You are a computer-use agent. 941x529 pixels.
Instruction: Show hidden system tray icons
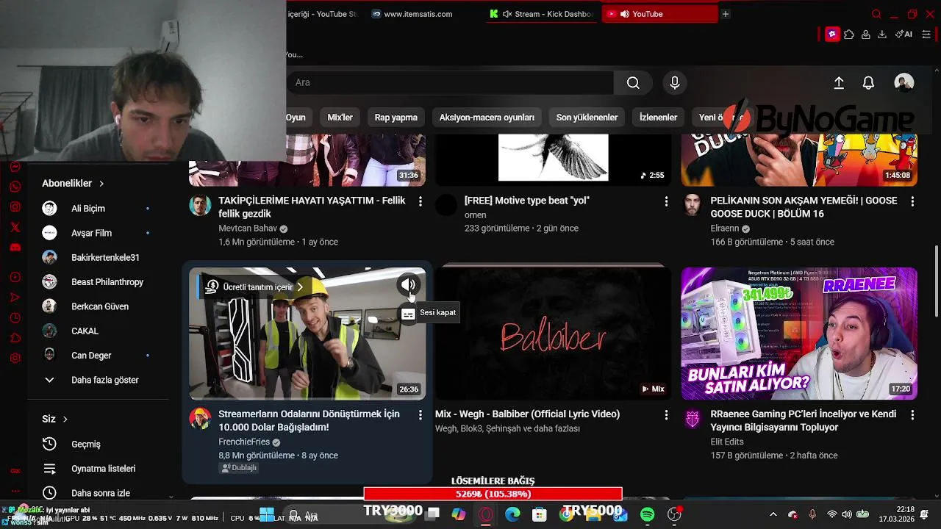pyautogui.click(x=773, y=515)
